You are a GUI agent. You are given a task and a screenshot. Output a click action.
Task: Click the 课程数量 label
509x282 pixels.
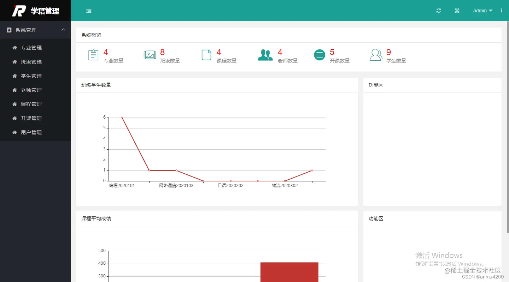point(227,61)
